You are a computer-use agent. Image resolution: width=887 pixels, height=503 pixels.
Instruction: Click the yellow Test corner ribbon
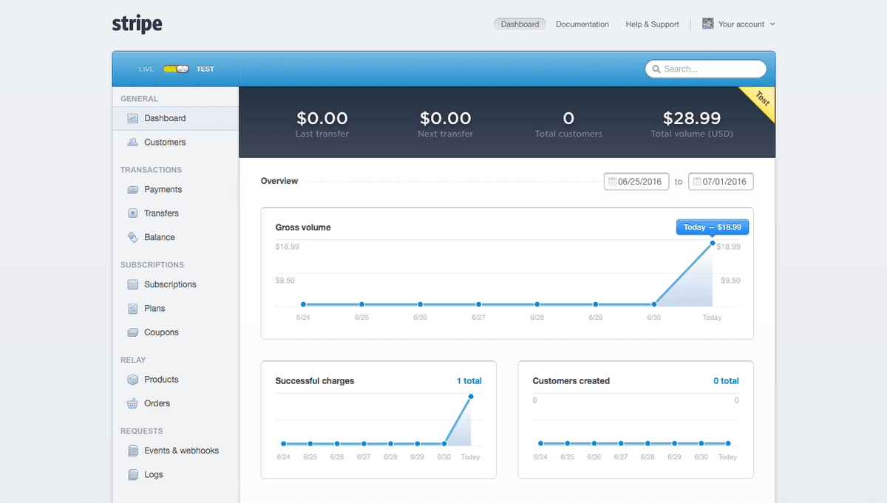click(x=762, y=101)
